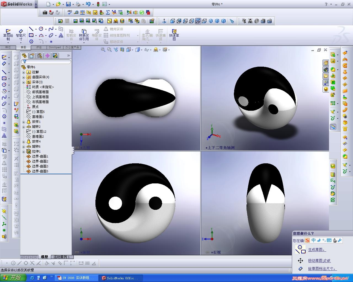Click the green check mark icon
The width and height of the screenshot is (353, 282).
(142, 12)
